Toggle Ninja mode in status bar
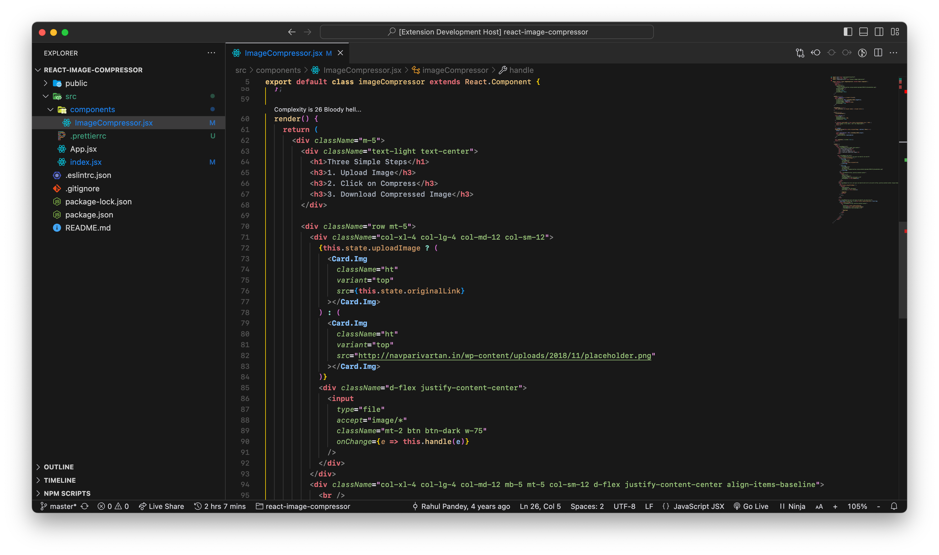 point(792,506)
